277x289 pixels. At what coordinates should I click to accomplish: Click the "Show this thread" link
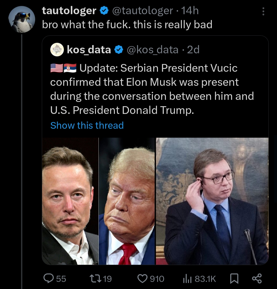pyautogui.click(x=87, y=125)
